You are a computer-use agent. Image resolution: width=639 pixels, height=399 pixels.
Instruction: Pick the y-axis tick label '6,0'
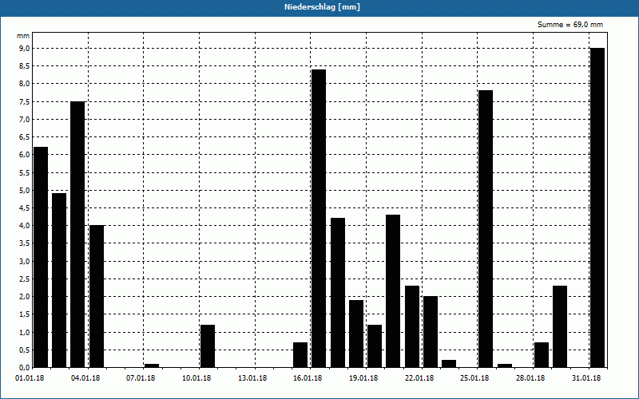point(25,155)
